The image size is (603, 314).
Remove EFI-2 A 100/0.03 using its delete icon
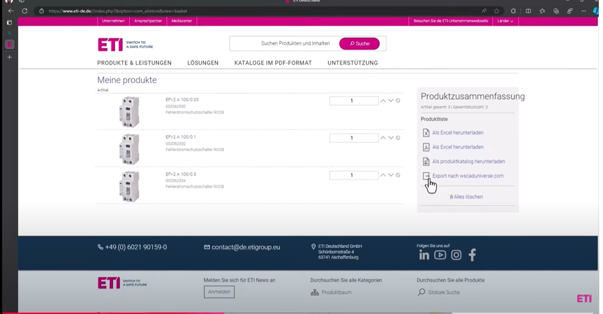point(398,101)
